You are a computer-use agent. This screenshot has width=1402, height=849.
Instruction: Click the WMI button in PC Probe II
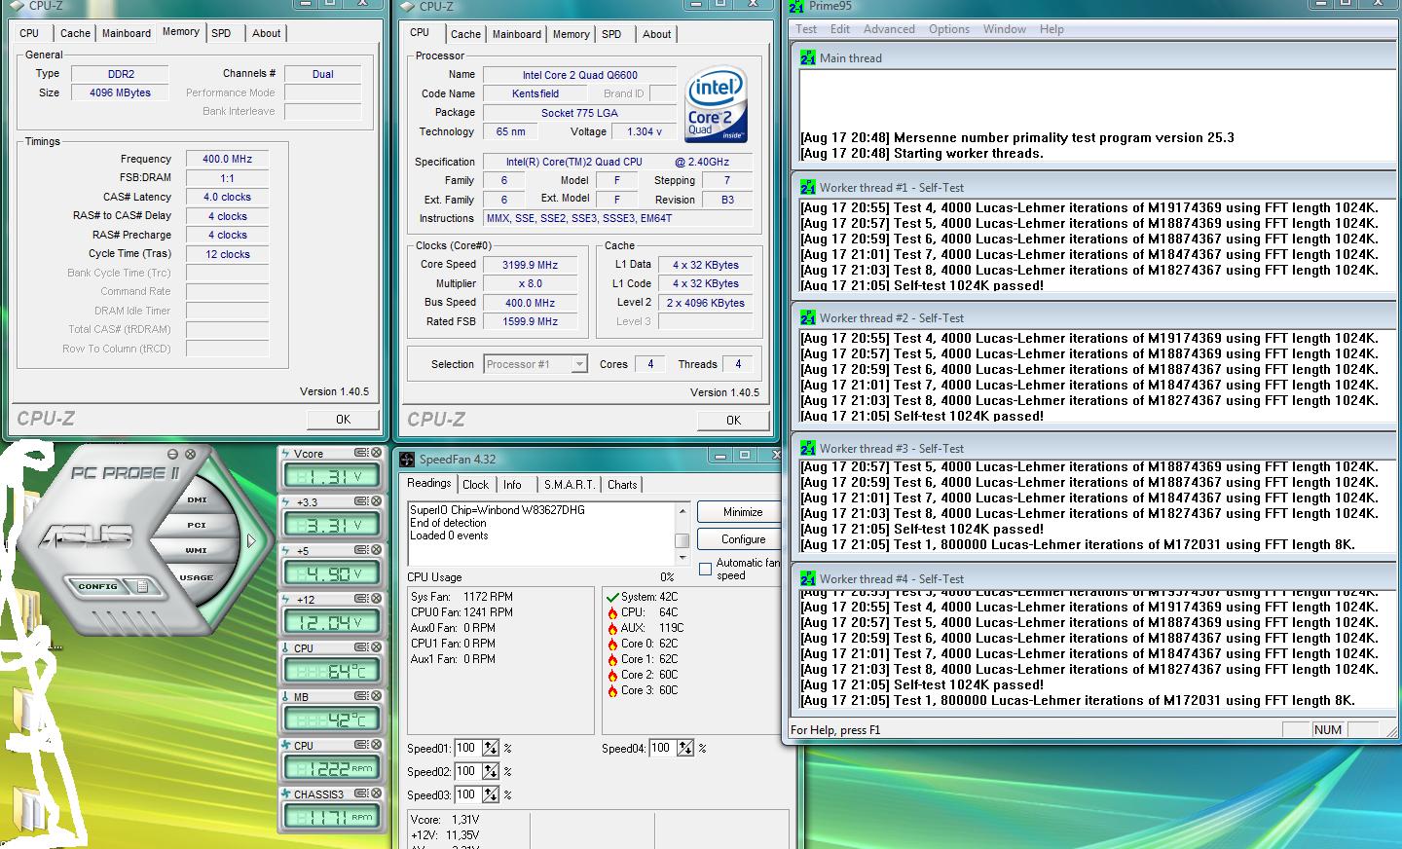pos(197,551)
